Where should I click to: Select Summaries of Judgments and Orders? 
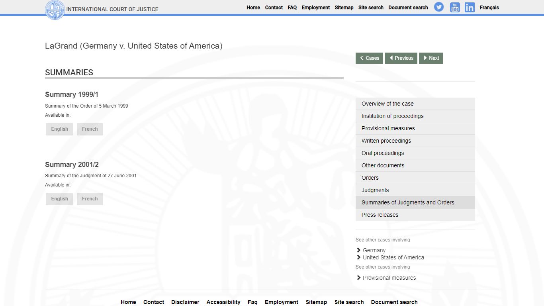click(x=415, y=202)
